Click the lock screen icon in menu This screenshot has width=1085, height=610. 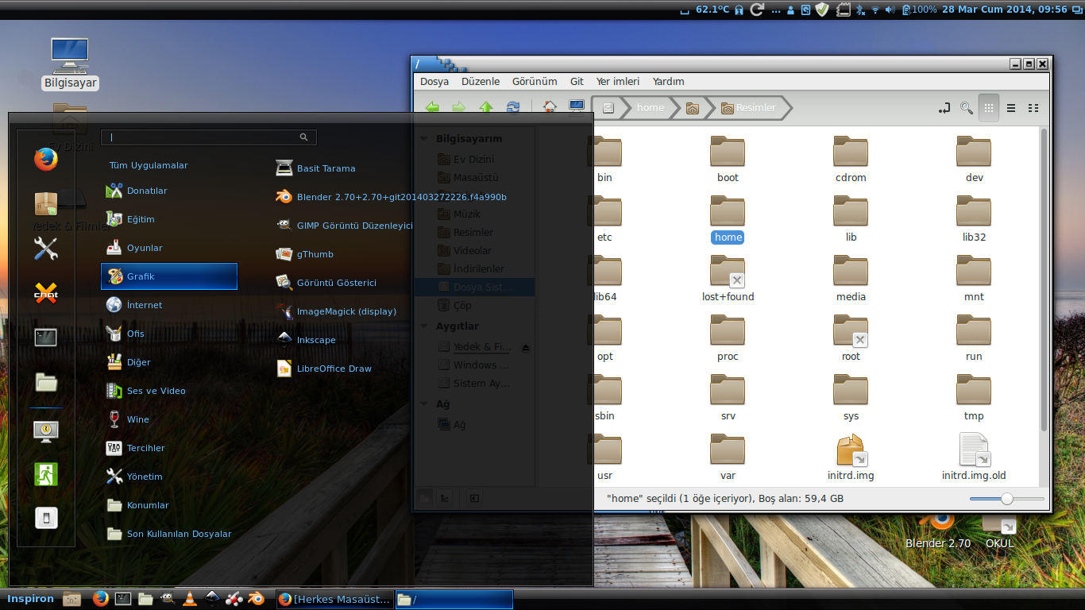click(46, 430)
